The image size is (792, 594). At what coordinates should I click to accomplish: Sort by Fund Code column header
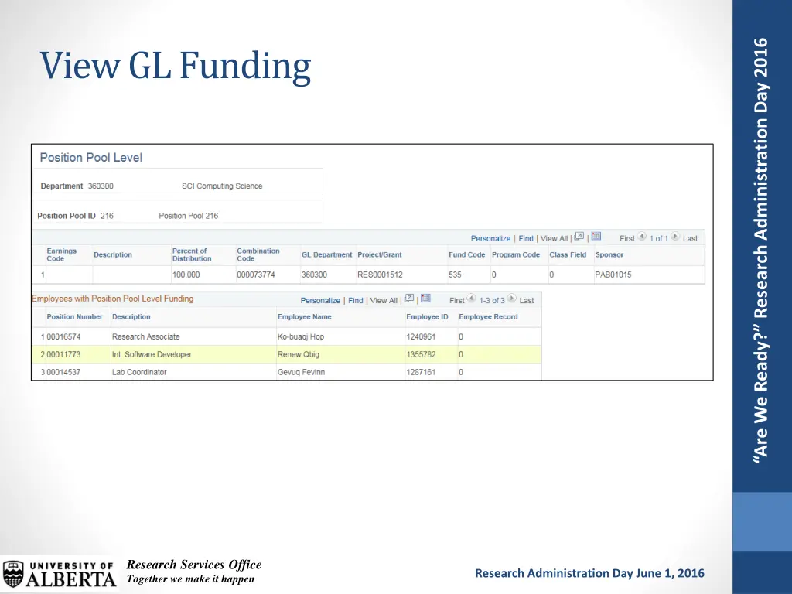tap(466, 254)
